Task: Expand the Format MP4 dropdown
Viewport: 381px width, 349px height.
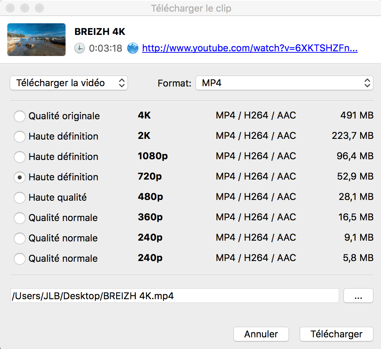Action: pyautogui.click(x=284, y=83)
